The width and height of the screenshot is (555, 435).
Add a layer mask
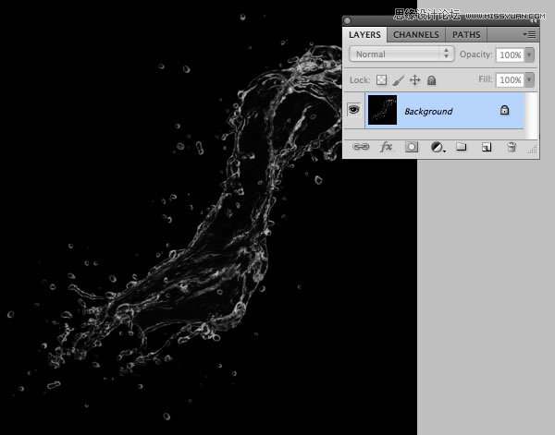(x=412, y=146)
